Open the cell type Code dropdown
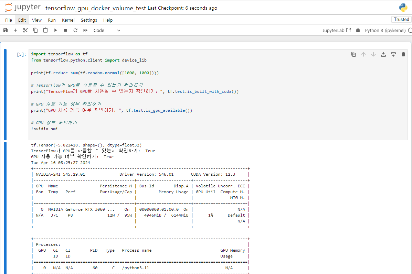The width and height of the screenshot is (412, 274). click(x=107, y=31)
